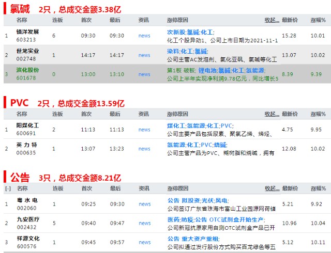
Task: Sort PVC table by 涨幅% column
Action: 318,114
